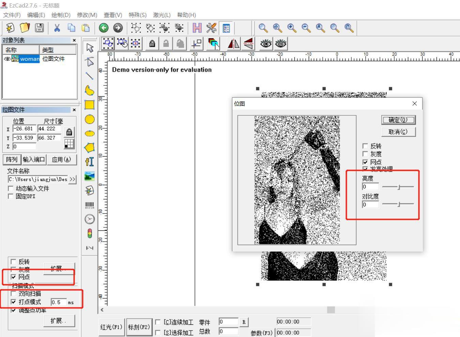The width and height of the screenshot is (460, 337).
Task: Click the 打点模式 ms value field
Action: click(x=58, y=302)
